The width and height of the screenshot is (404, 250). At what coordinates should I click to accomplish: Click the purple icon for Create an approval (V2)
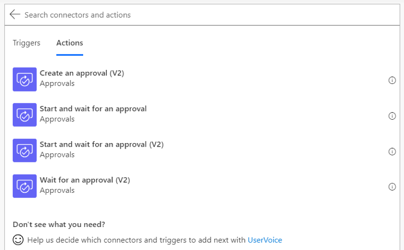[x=25, y=79]
